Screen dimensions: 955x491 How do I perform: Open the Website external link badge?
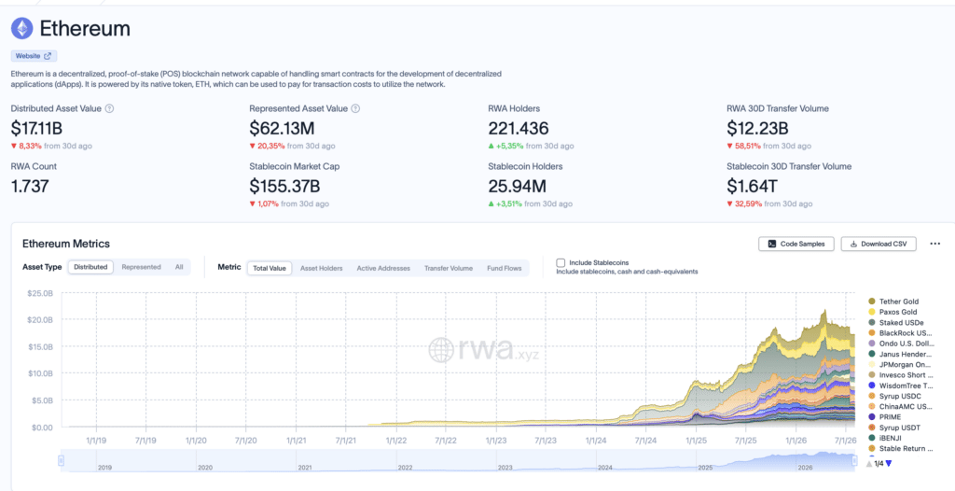click(34, 56)
